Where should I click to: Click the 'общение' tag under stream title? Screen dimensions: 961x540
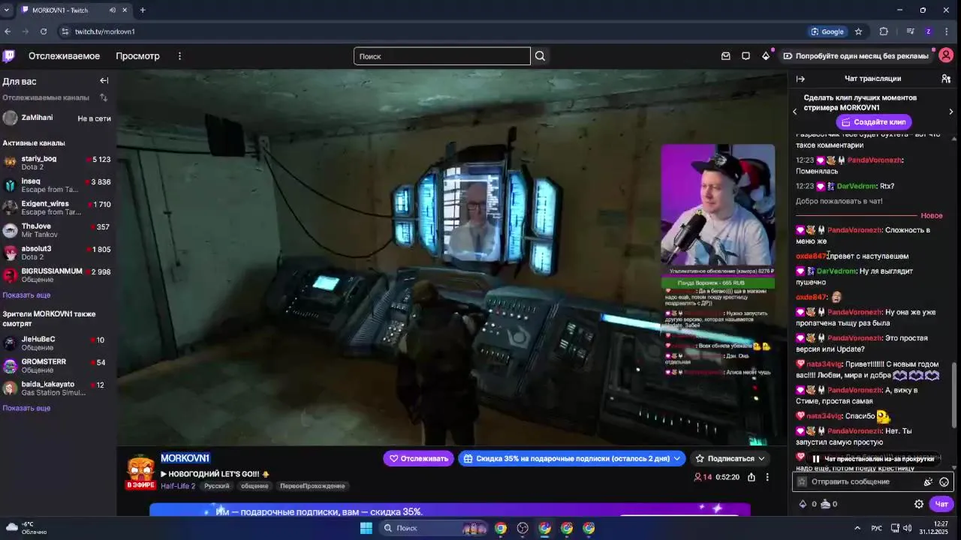coord(255,486)
